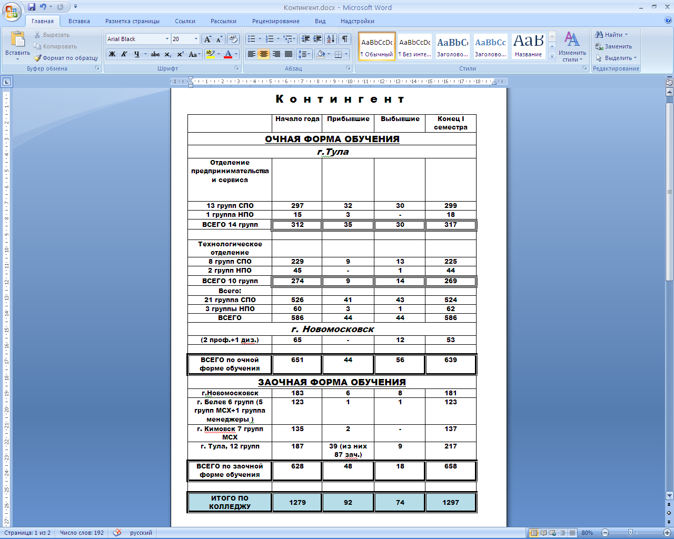Viewport: 674px width, 539px height.
Task: Click zoom out minus button
Action: point(605,533)
